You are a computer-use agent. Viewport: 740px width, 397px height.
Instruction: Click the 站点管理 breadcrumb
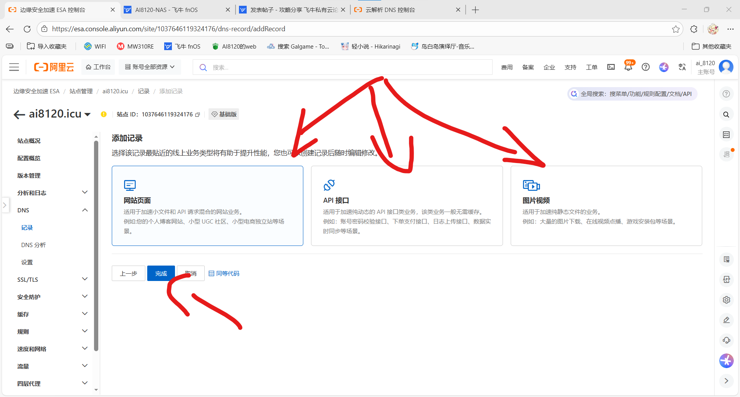tap(81, 91)
